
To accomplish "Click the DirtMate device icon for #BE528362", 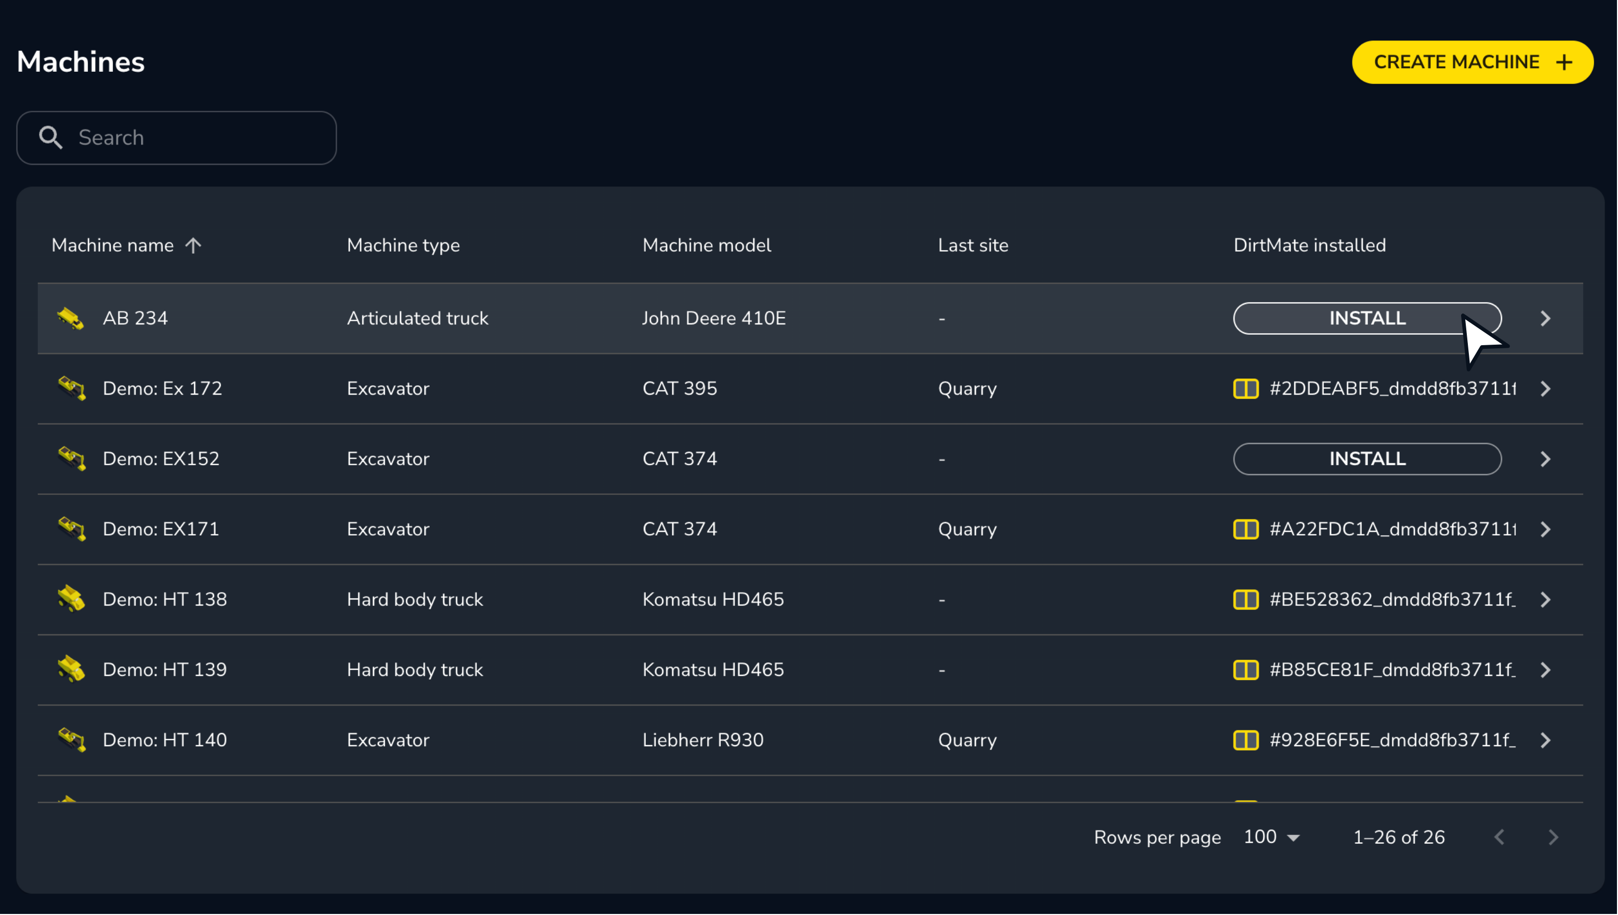I will pyautogui.click(x=1245, y=599).
